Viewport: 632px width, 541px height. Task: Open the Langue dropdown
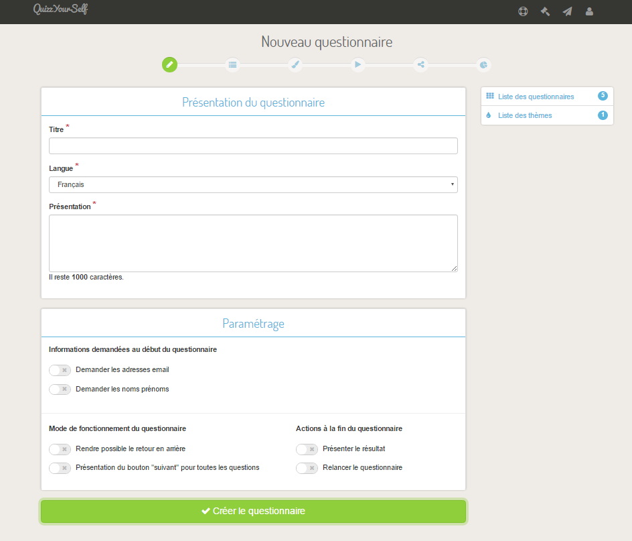point(253,184)
